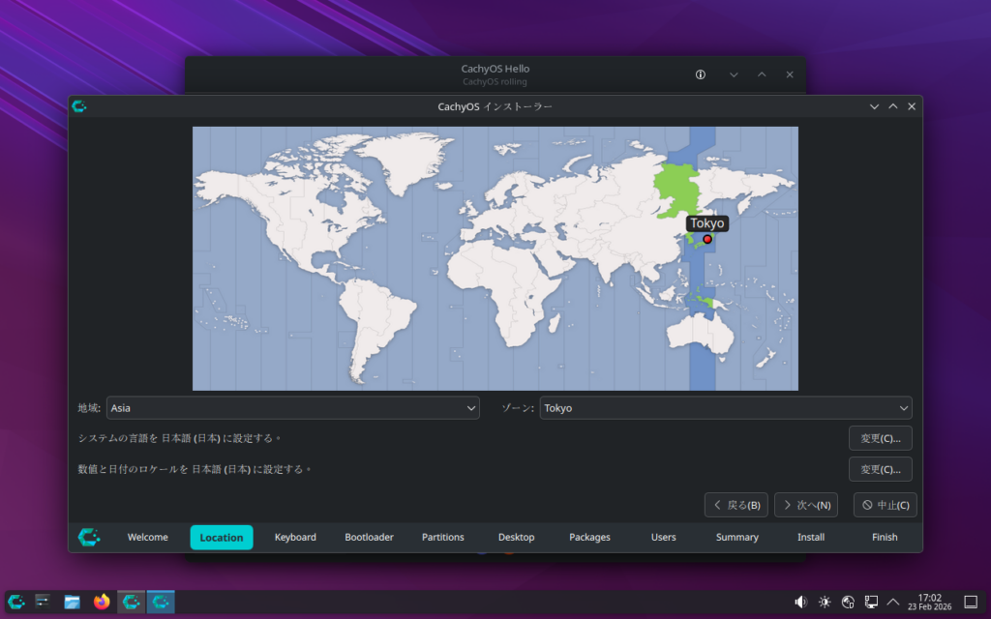Click the show desktop icon in taskbar
Image resolution: width=991 pixels, height=619 pixels.
pos(971,602)
